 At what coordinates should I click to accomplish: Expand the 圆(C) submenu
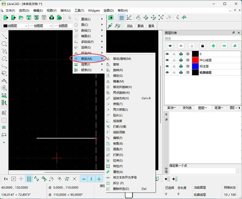(89, 25)
